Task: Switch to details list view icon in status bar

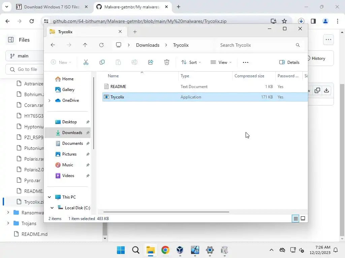Action: tap(295, 218)
